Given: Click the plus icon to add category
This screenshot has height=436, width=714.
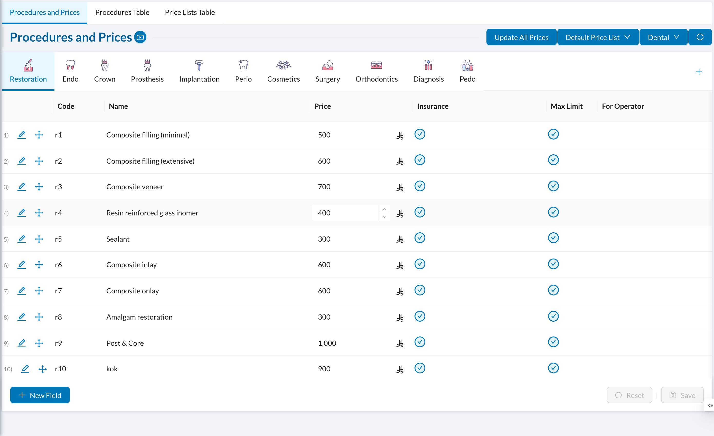Looking at the screenshot, I should [x=699, y=72].
